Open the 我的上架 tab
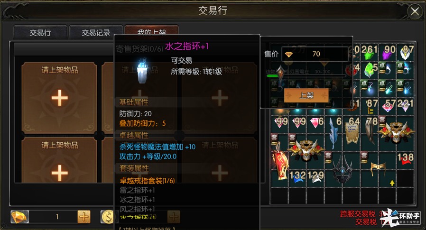This screenshot has width=426, height=230. coord(151,31)
